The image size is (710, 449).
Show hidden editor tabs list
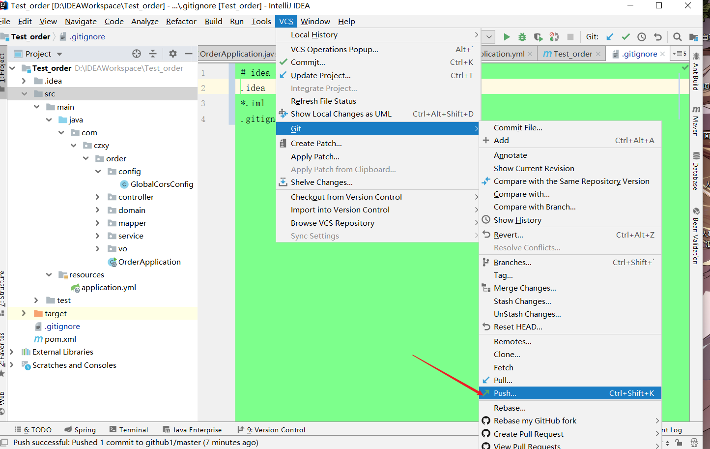[680, 54]
